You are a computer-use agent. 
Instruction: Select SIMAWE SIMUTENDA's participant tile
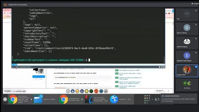click(x=187, y=57)
